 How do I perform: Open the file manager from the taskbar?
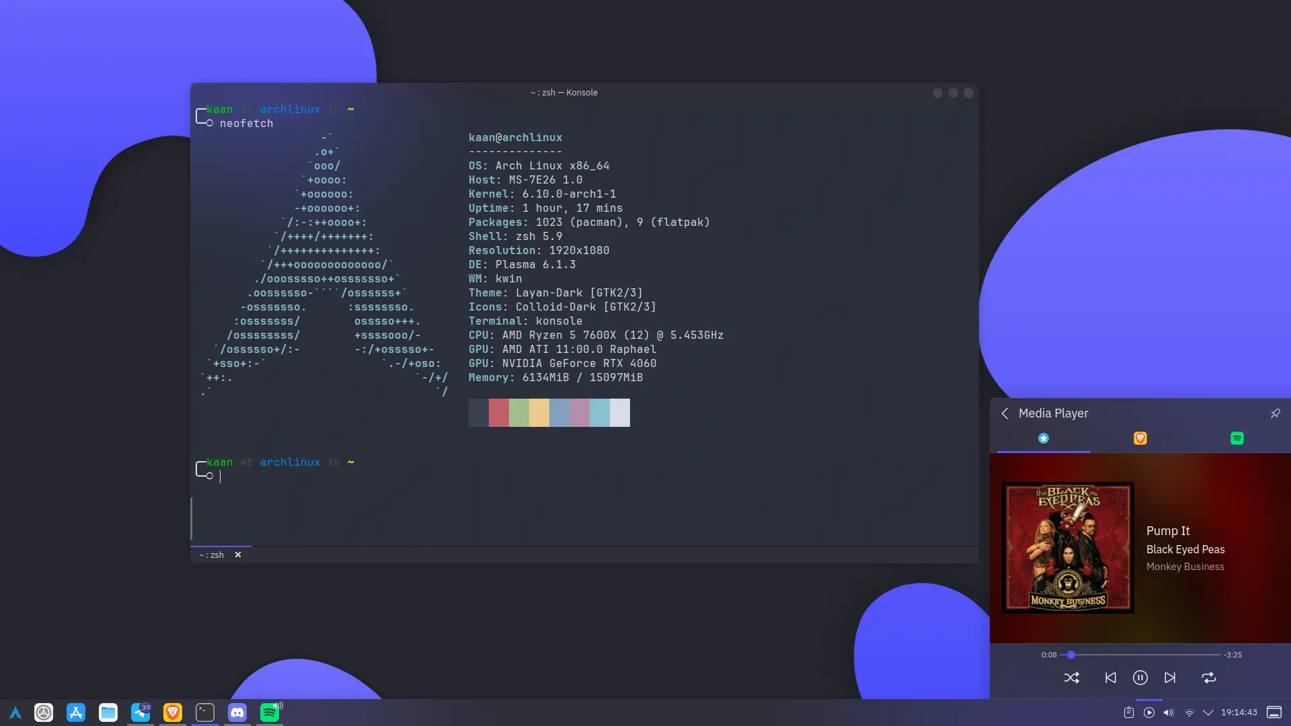pos(108,713)
